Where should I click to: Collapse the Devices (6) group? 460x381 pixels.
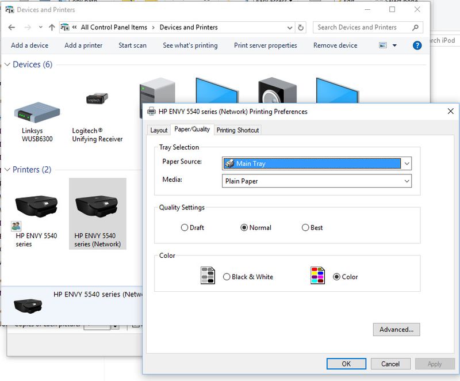pyautogui.click(x=7, y=64)
